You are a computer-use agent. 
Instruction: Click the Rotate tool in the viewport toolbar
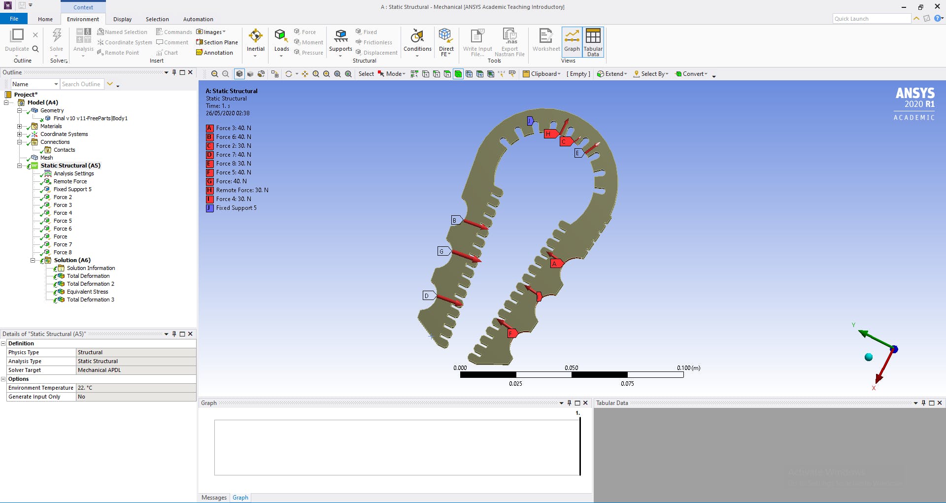(x=289, y=74)
